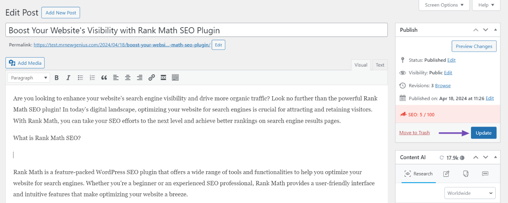Viewport: 508px width, 203px height.
Task: Insert a numbered list
Action: [92, 77]
